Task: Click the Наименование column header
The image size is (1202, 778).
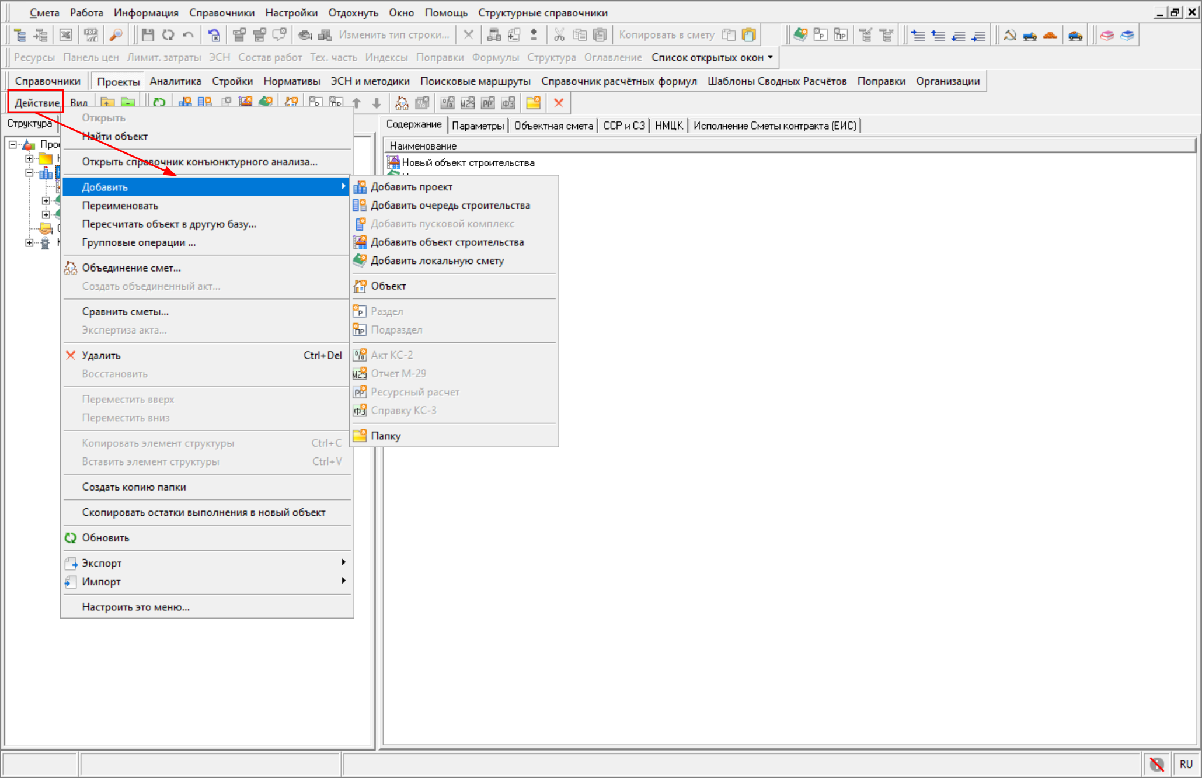Action: click(789, 145)
